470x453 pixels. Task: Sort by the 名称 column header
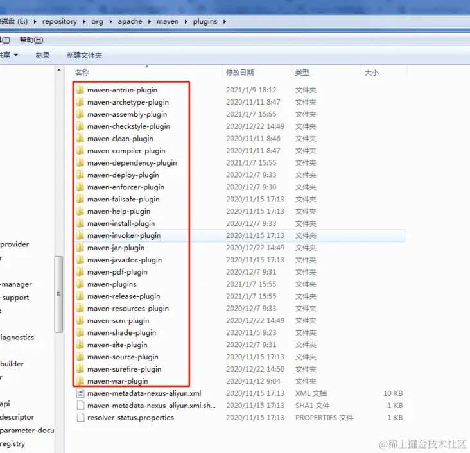82,73
